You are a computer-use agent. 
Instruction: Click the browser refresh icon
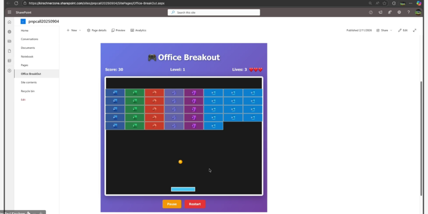point(16,3)
